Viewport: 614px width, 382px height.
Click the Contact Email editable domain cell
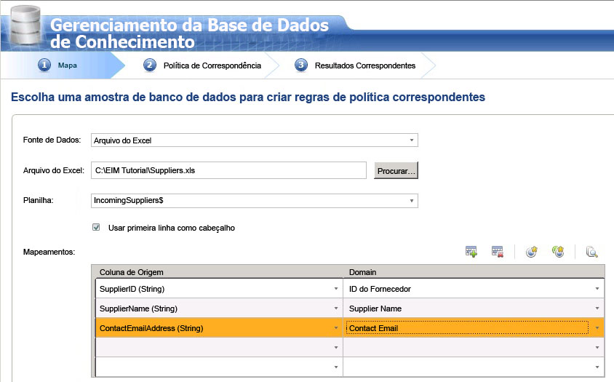tap(467, 328)
